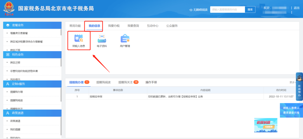Expand the 套餐业务 sidebar section

(32, 25)
